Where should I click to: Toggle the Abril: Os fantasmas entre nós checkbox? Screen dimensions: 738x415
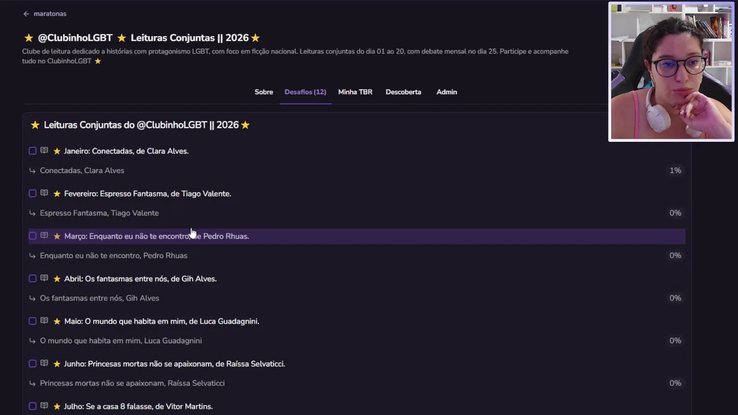point(33,278)
